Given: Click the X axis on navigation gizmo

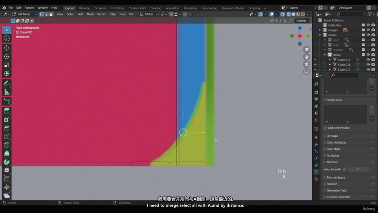Looking at the screenshot, I should point(300,36).
